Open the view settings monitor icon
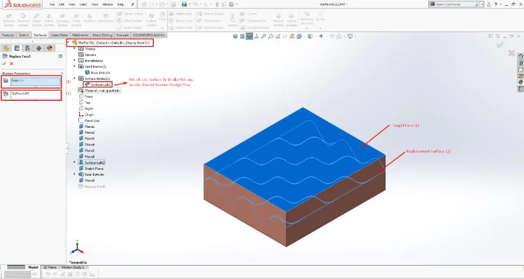The image size is (524, 279). coord(350,36)
